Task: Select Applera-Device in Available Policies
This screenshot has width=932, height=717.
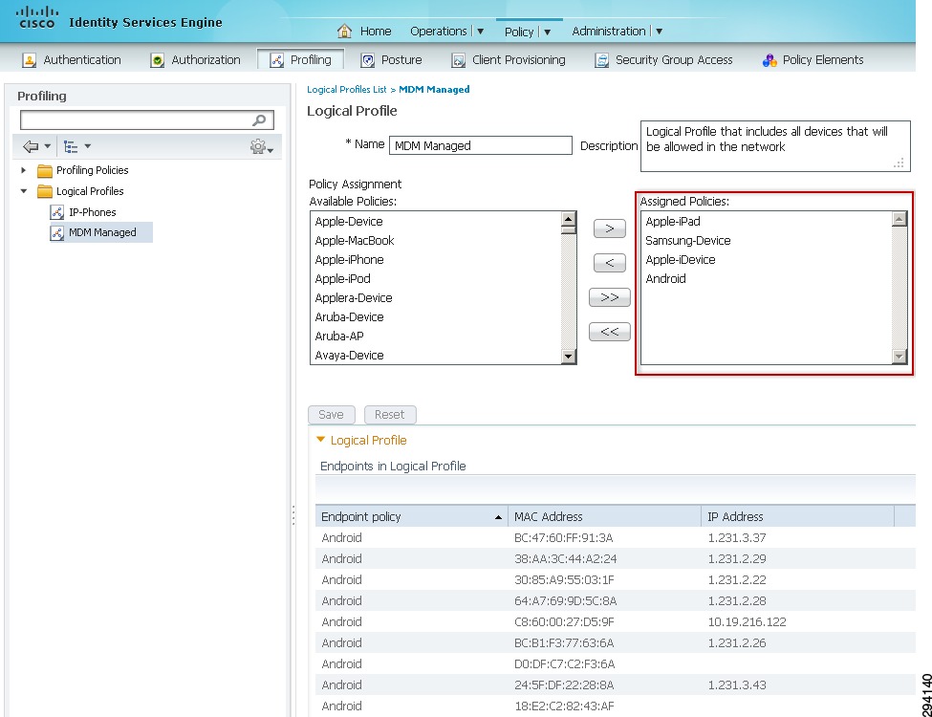Action: [x=354, y=297]
